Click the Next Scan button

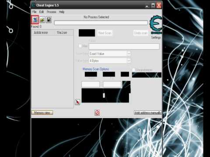(105, 33)
